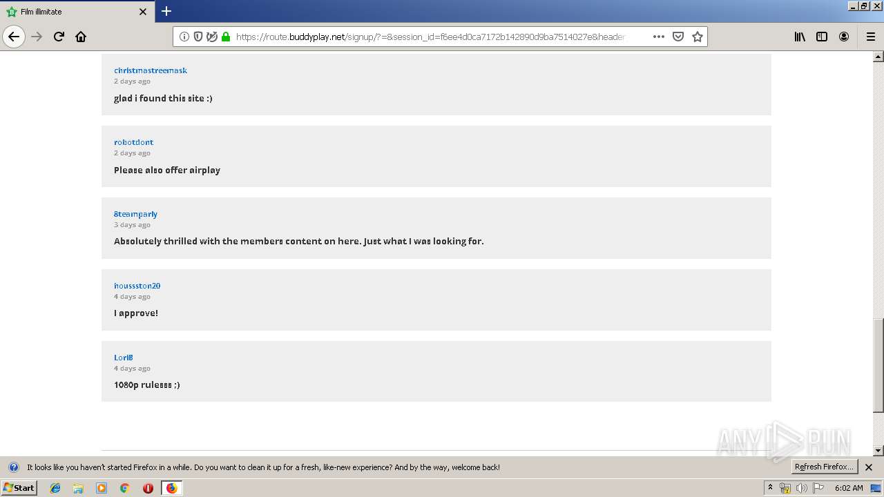Open 8teamparly user profile
Image resolution: width=884 pixels, height=497 pixels.
tap(135, 214)
